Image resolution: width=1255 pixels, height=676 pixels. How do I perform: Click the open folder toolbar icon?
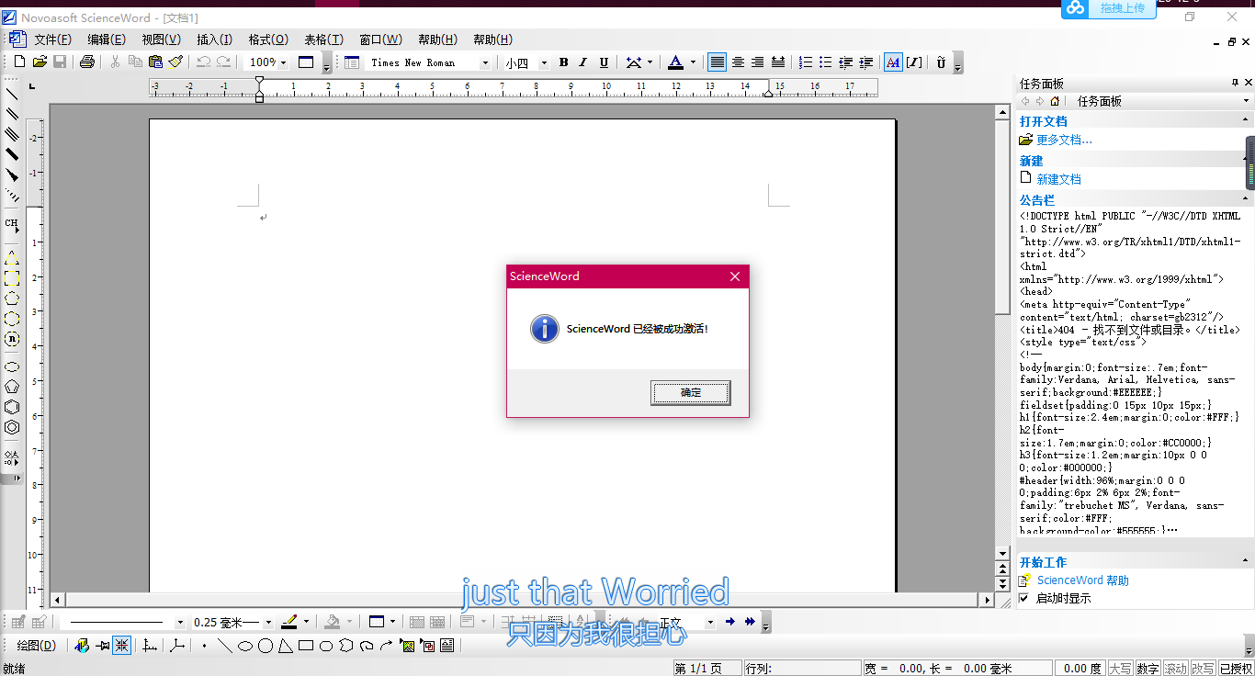(40, 62)
